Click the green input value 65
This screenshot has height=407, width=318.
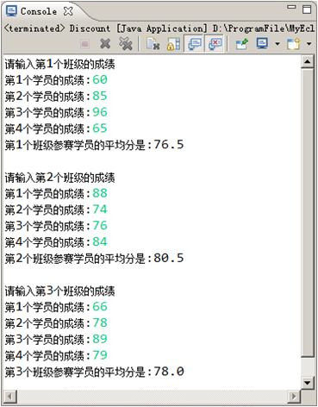click(x=100, y=128)
